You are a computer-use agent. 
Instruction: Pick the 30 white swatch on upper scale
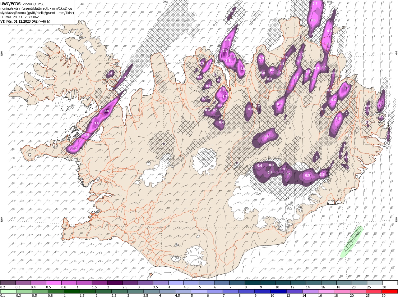pos(390,283)
